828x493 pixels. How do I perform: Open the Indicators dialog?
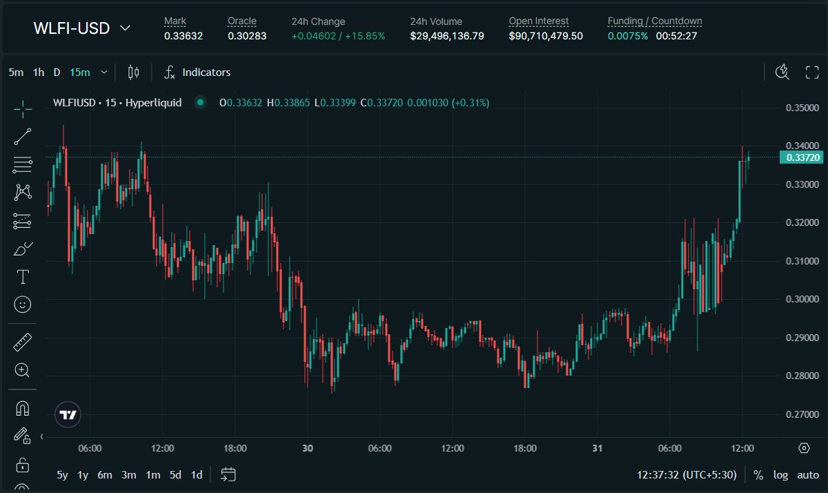(x=197, y=72)
